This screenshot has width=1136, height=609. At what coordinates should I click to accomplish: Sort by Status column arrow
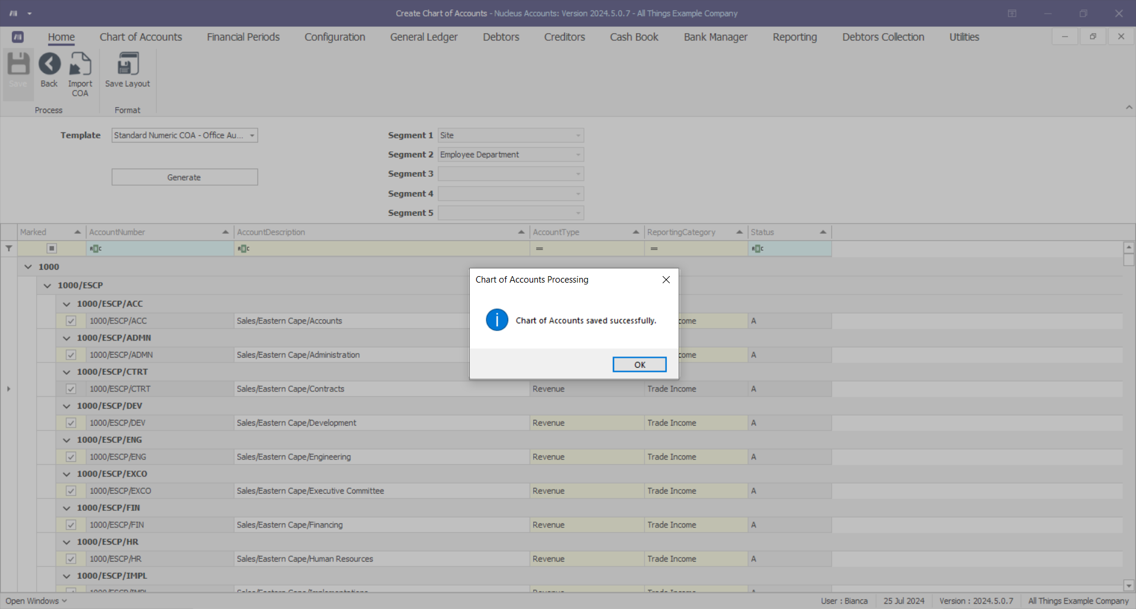tap(823, 232)
